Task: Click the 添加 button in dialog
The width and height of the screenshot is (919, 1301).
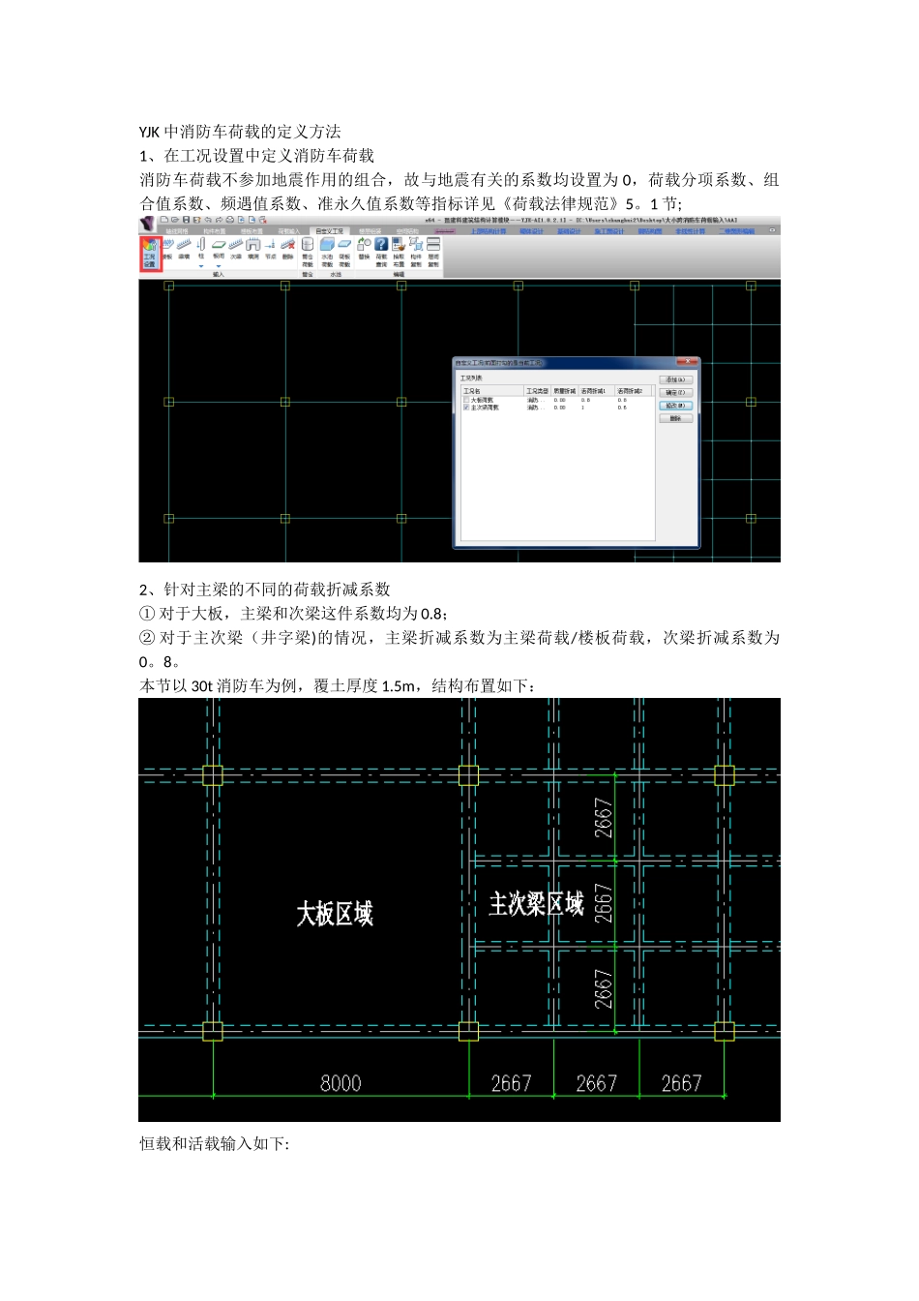Action: pyautogui.click(x=675, y=379)
